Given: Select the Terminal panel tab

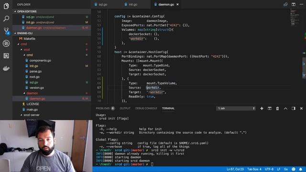Looking at the screenshot, I should click(168, 108).
